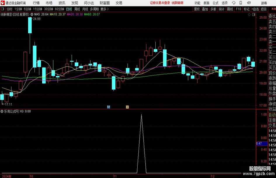Click the 证券交易未登录 login notice
The image size is (276, 178).
[x=160, y=3]
